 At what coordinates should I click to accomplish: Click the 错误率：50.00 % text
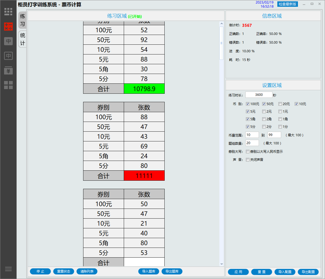[269, 43]
